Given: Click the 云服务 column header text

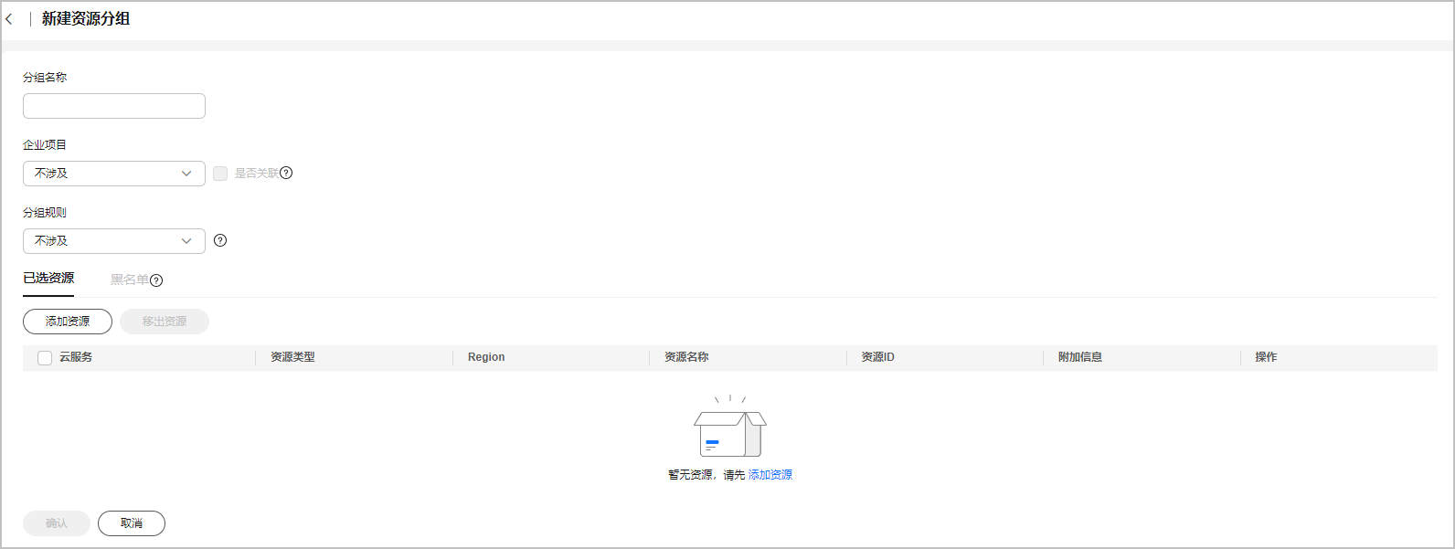Looking at the screenshot, I should click(76, 357).
